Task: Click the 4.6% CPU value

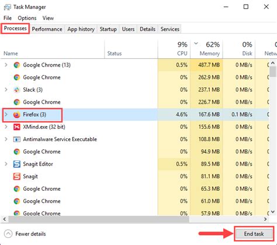Action: 182,114
